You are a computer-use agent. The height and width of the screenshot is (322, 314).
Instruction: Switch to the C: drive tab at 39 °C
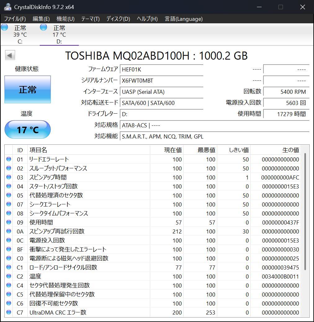coord(20,34)
